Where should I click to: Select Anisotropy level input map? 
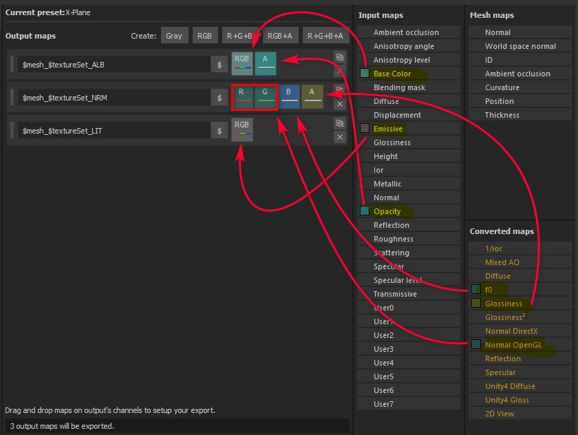click(x=409, y=60)
